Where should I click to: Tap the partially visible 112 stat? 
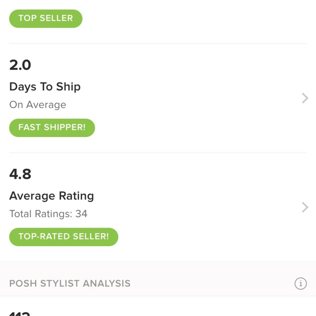click(x=20, y=313)
